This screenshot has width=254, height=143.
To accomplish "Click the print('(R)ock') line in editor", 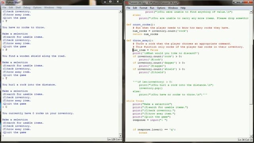I will [x=151, y=60].
